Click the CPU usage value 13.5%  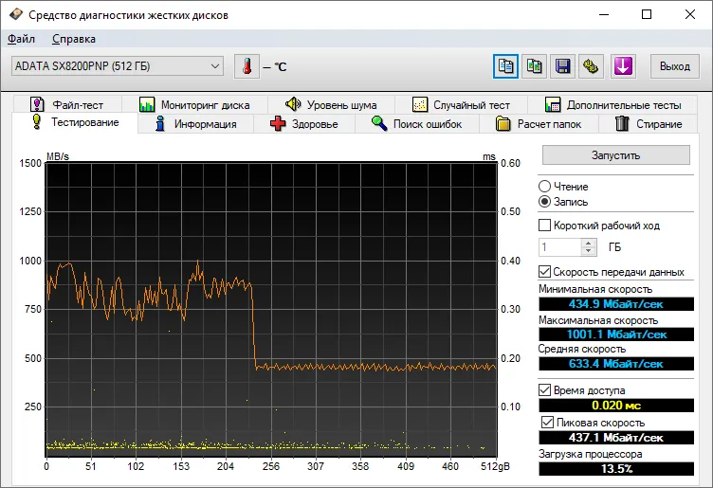tap(616, 468)
